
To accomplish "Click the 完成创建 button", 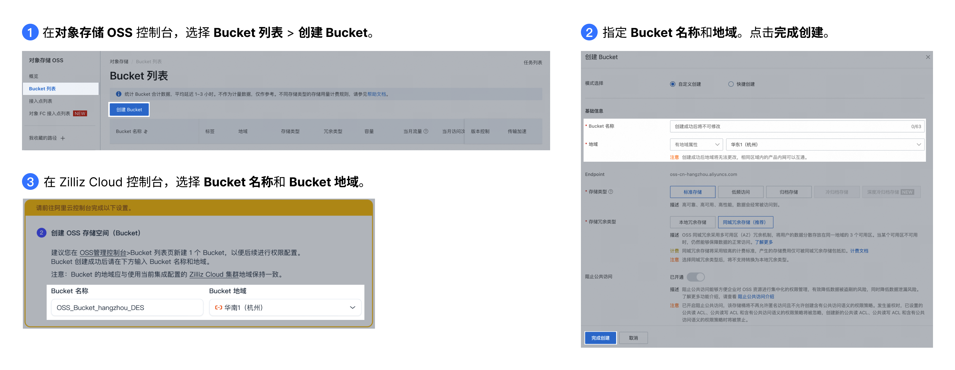I will 600,338.
